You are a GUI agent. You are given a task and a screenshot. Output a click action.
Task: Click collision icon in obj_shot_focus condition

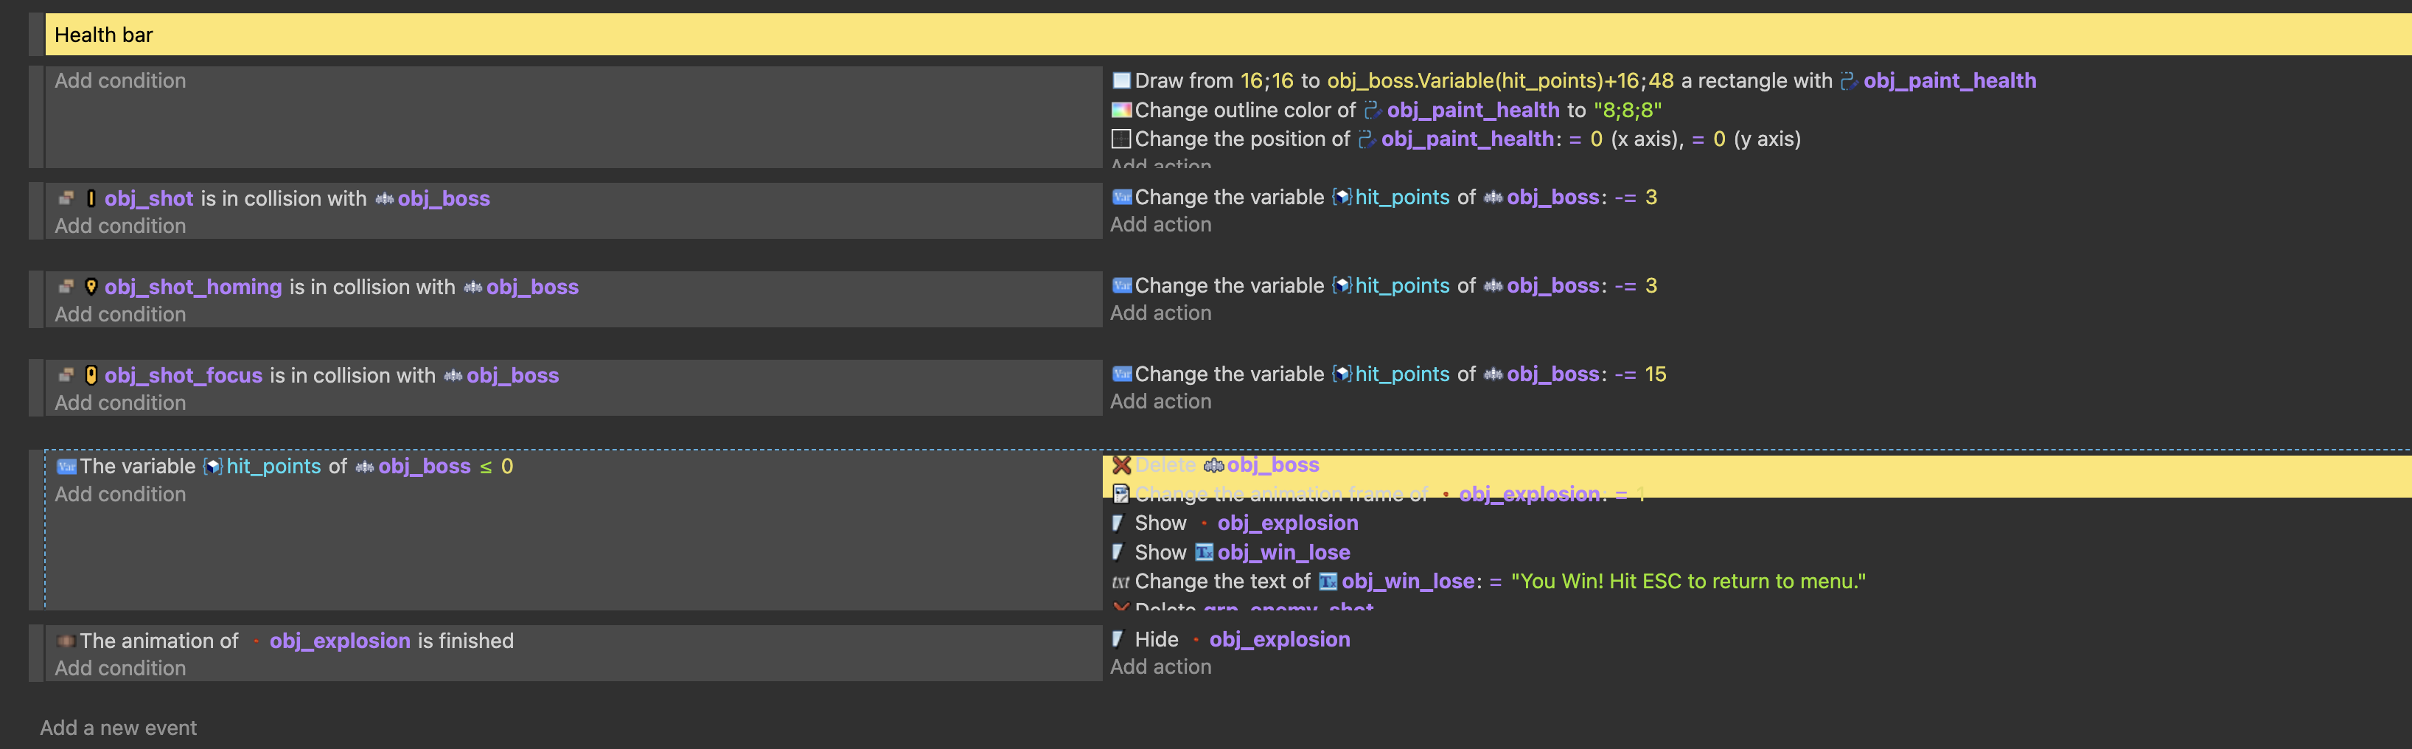(66, 375)
